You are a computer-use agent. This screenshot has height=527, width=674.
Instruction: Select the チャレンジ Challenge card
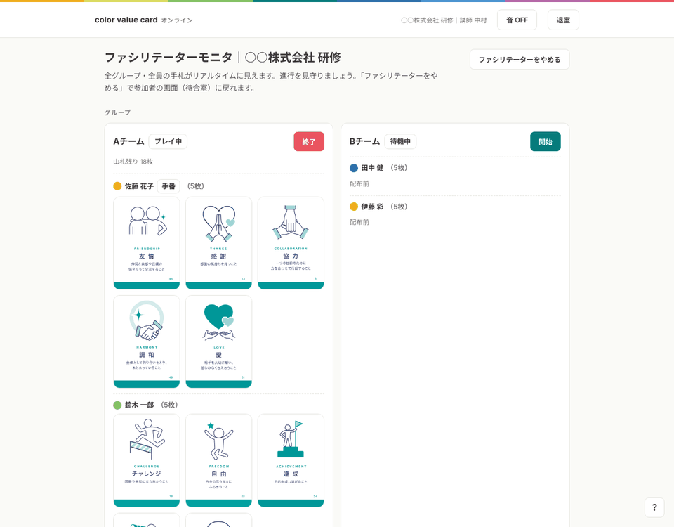[x=147, y=461]
